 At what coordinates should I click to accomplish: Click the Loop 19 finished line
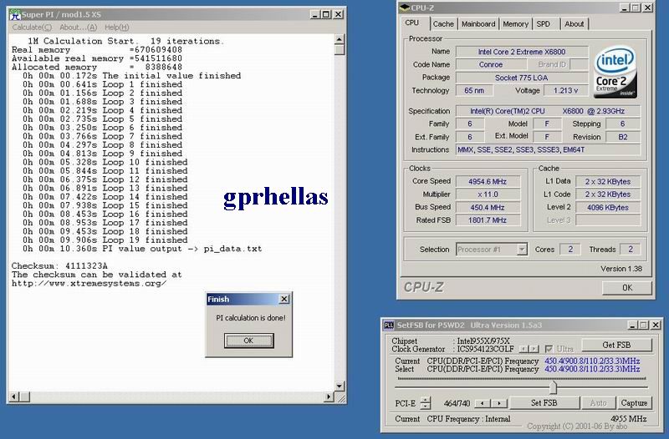pyautogui.click(x=105, y=240)
